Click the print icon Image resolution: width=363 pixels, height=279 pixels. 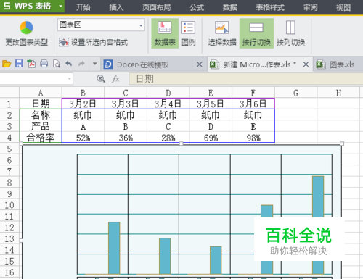click(44, 64)
